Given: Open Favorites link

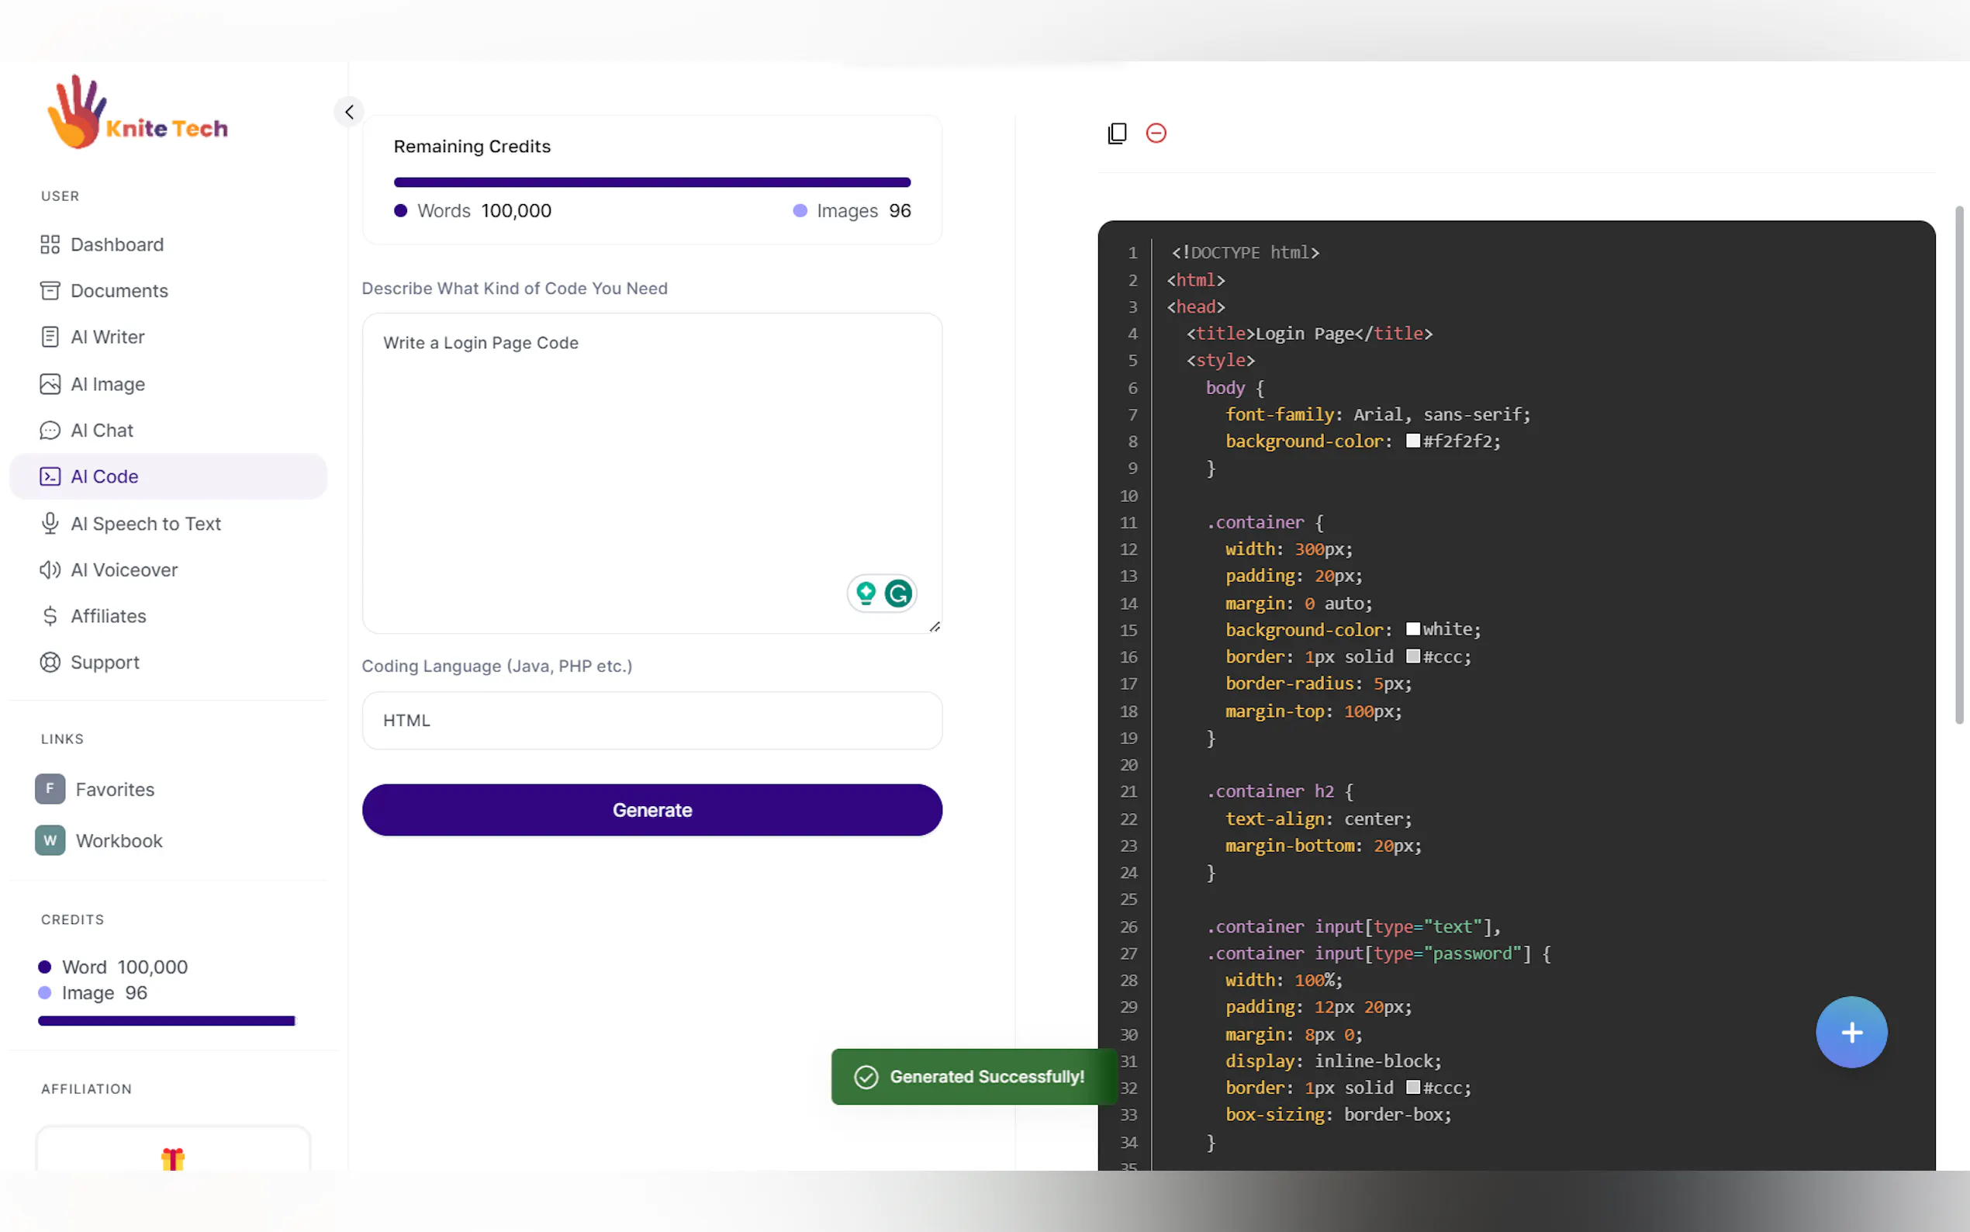Looking at the screenshot, I should 114,790.
